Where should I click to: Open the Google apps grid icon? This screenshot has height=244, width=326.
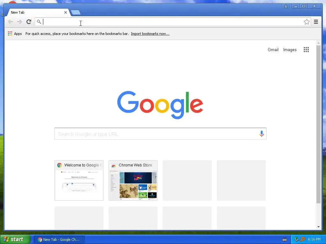coord(306,50)
